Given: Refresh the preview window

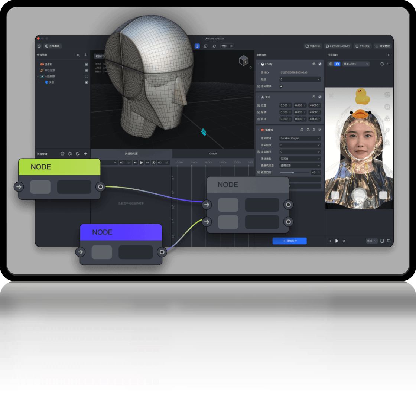Looking at the screenshot, I should pyautogui.click(x=382, y=64).
